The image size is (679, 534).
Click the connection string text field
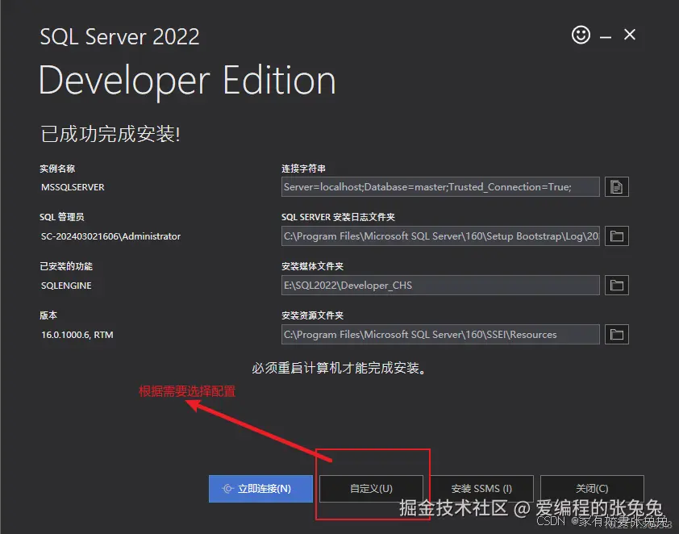click(440, 186)
